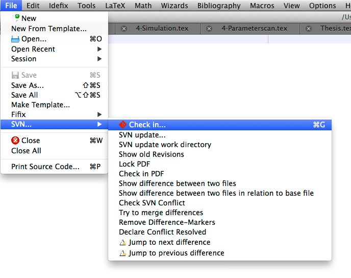
Task: Select Remove Difference-Markers
Action: point(219,222)
